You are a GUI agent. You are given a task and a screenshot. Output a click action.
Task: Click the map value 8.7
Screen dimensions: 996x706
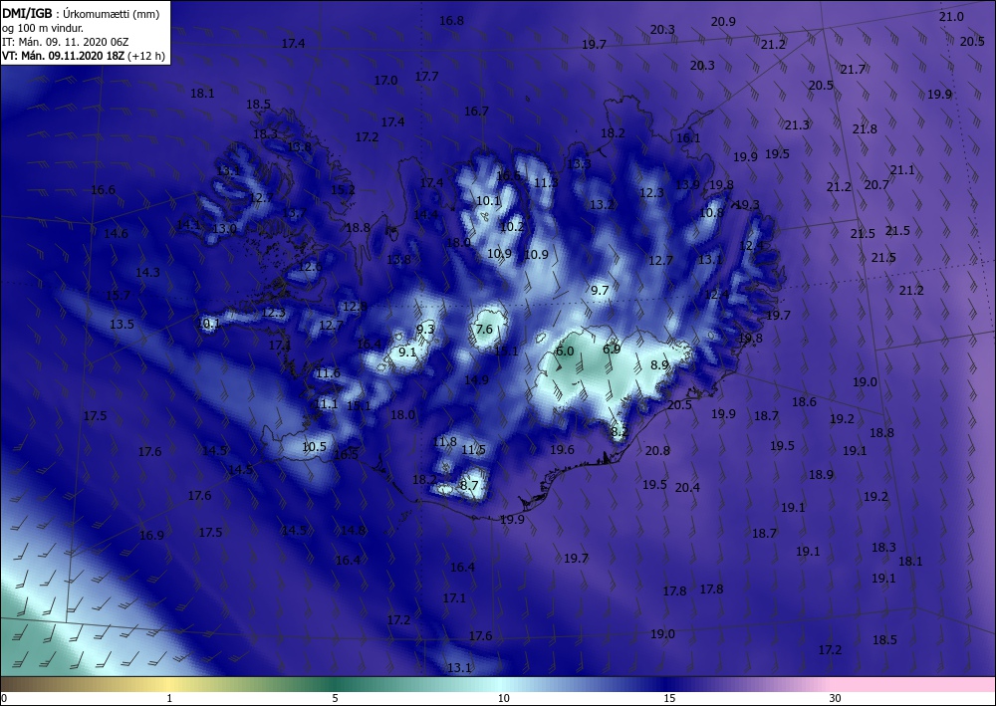pos(469,486)
